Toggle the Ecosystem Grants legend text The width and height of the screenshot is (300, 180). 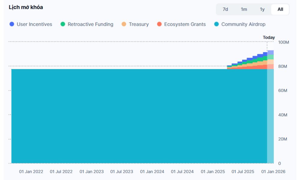(185, 24)
